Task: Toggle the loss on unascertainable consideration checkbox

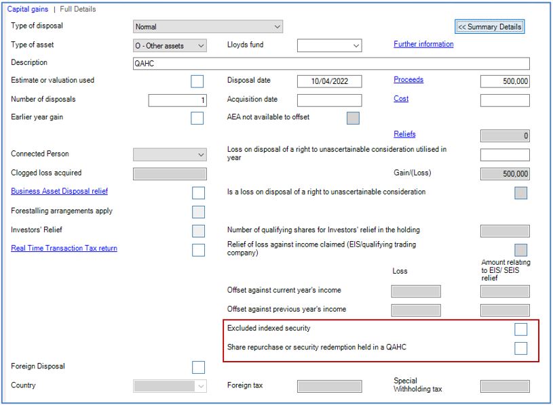Action: 521,193
